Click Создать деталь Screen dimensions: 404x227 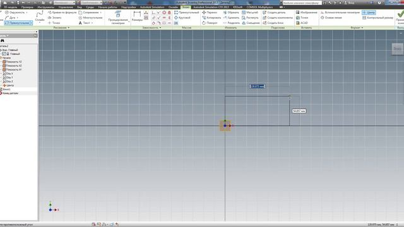coord(274,13)
